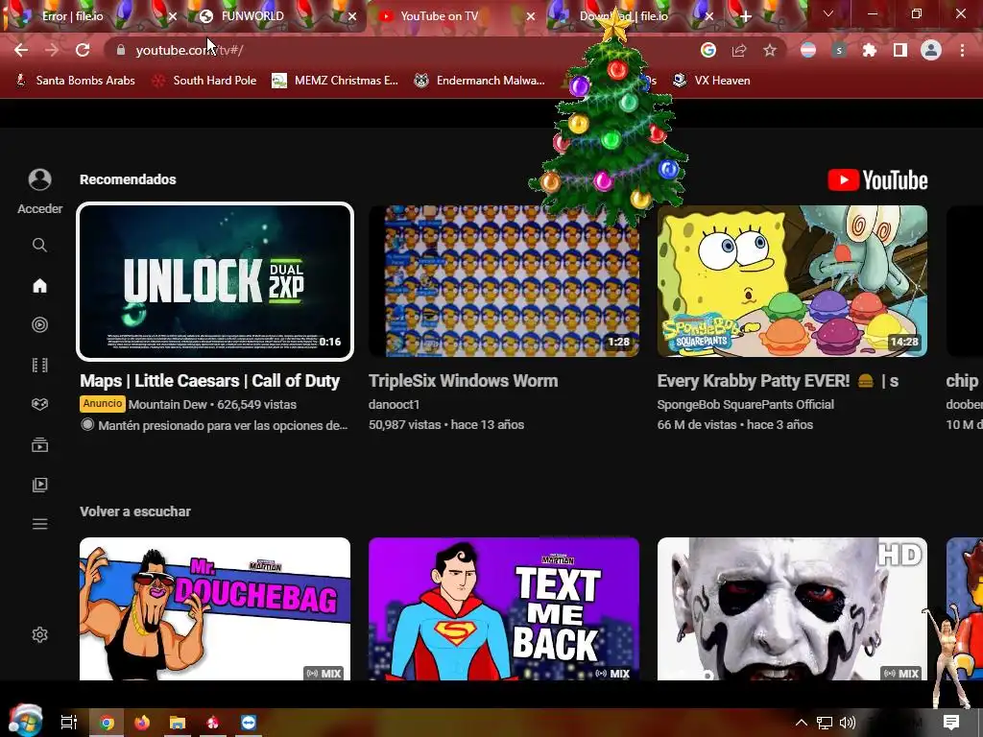Open the notification center icon

click(951, 723)
